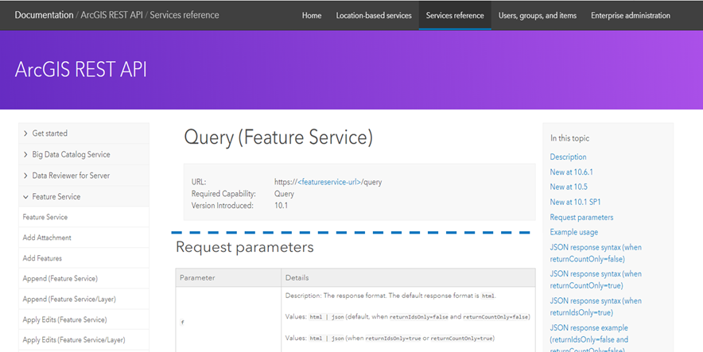Click the Services reference breadcrumb link
The image size is (703, 352).
(x=184, y=15)
